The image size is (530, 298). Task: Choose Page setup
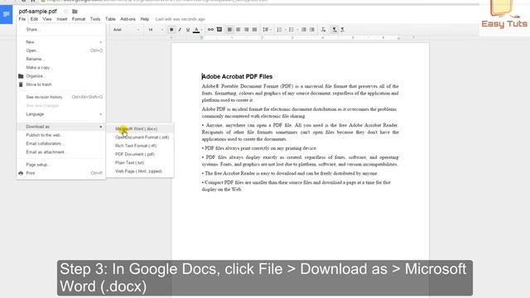61,165
